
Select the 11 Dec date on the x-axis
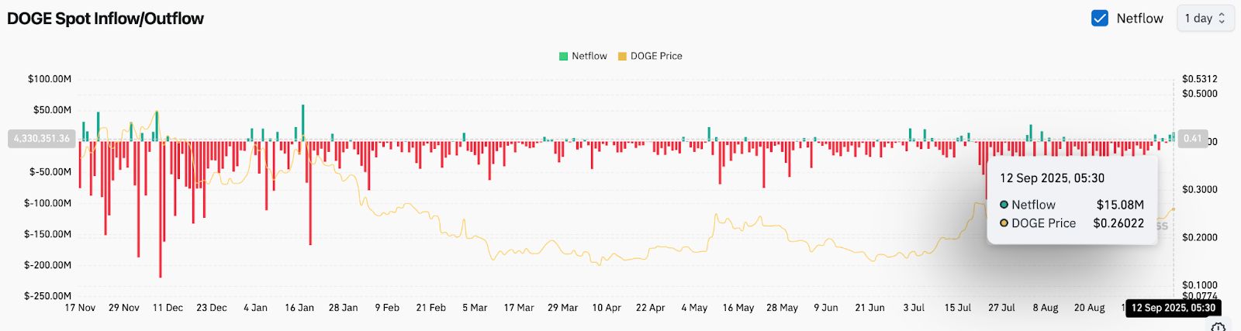point(168,308)
